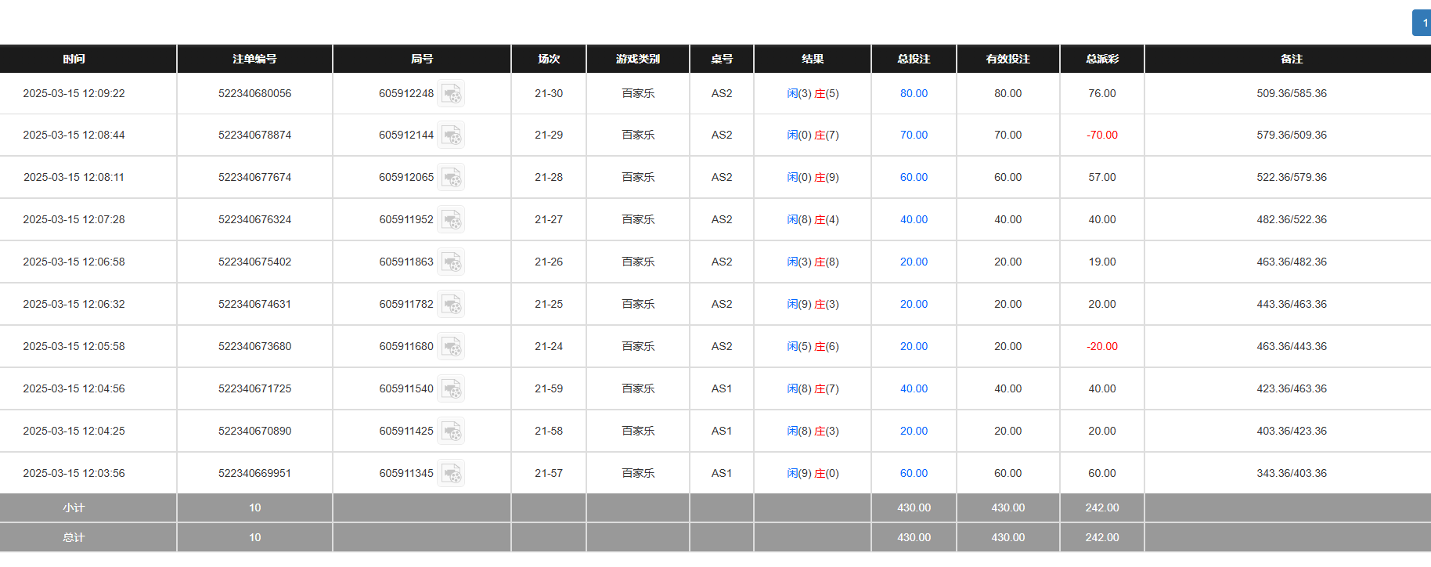1431x567 pixels.
Task: Open video replay icon for round 605912144
Action: tap(451, 135)
